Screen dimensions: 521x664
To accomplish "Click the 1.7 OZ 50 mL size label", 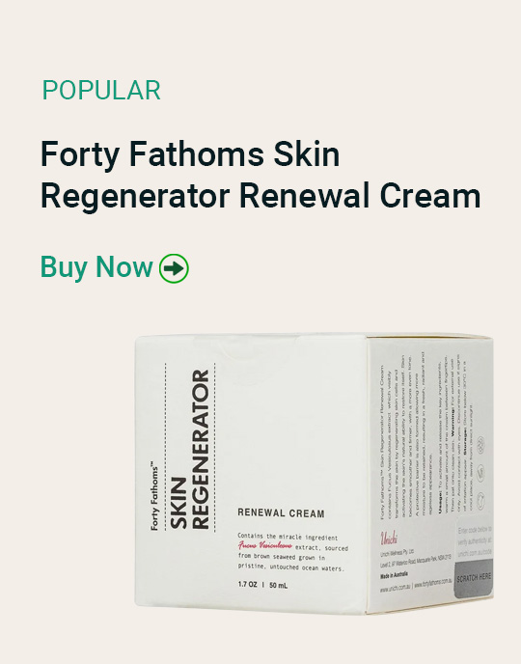I will coord(262,585).
